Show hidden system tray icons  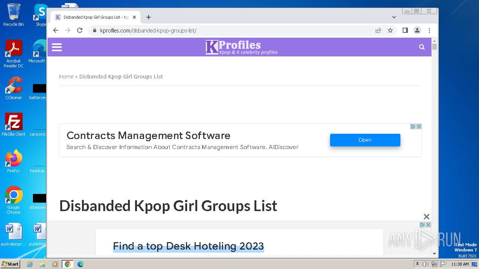coord(417,264)
